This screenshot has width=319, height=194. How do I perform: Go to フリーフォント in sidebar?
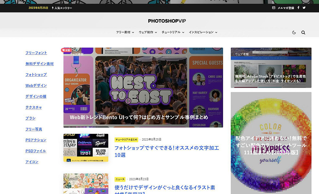[x=36, y=53]
